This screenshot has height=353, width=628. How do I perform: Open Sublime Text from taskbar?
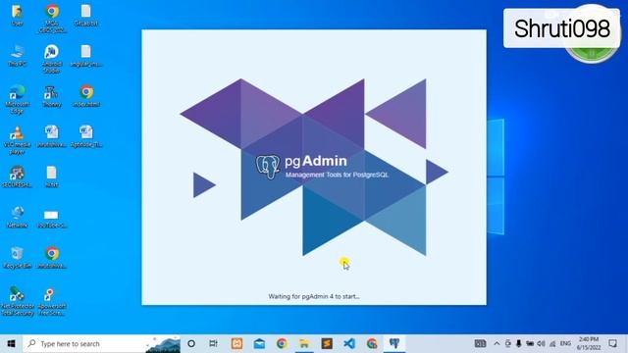pyautogui.click(x=327, y=343)
